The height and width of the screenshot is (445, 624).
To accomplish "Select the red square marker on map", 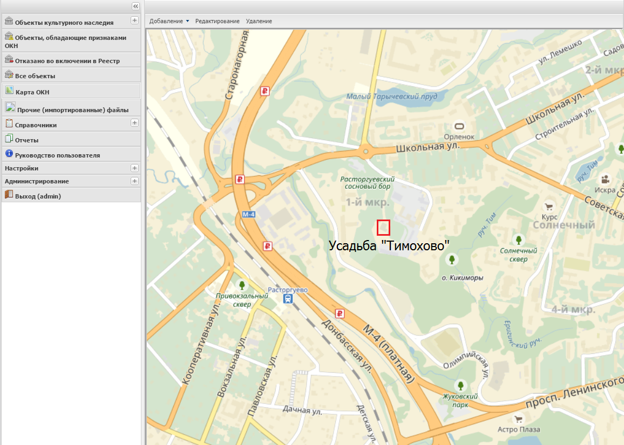I will tap(383, 228).
